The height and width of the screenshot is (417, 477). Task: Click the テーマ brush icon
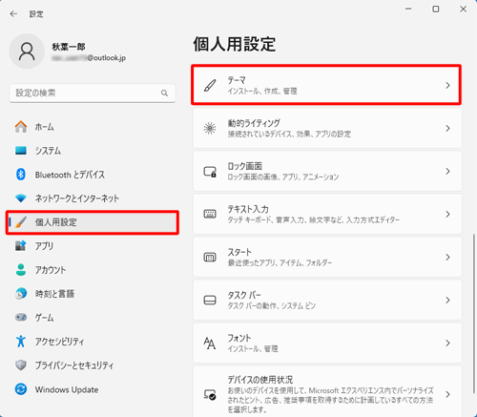coord(210,85)
